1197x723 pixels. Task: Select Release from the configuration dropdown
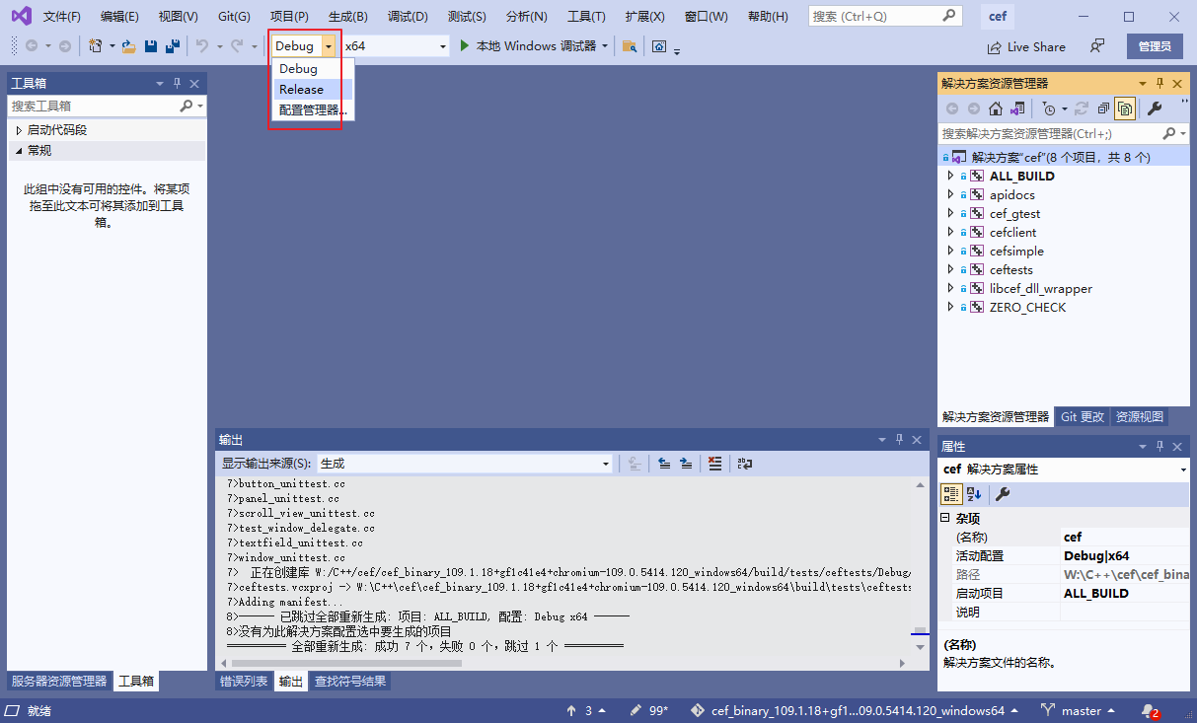pyautogui.click(x=301, y=89)
